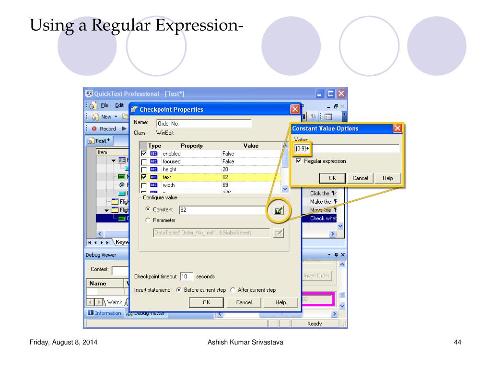Image resolution: width=491 pixels, height=368 pixels.
Task: Click the New test toolbar icon
Action: pyautogui.click(x=95, y=117)
